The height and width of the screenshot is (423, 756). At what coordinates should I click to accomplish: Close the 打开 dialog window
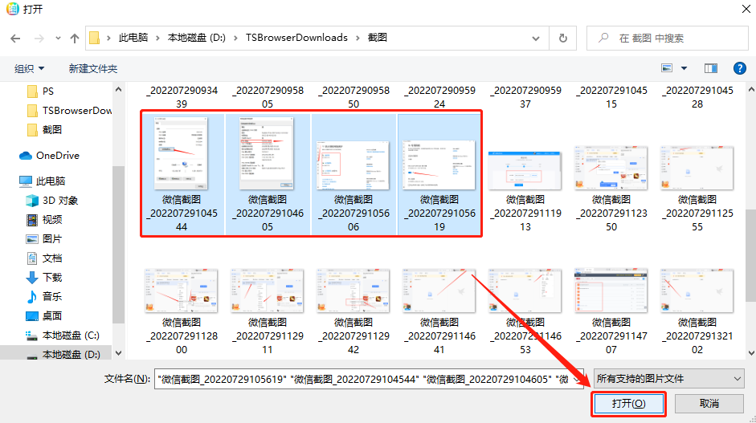(x=746, y=9)
